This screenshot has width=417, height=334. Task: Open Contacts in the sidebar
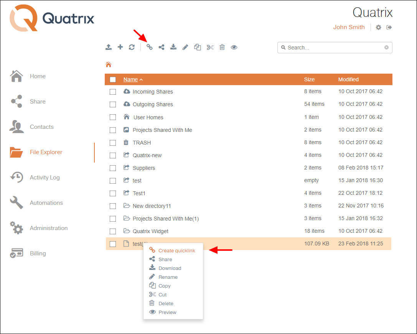tap(31, 127)
